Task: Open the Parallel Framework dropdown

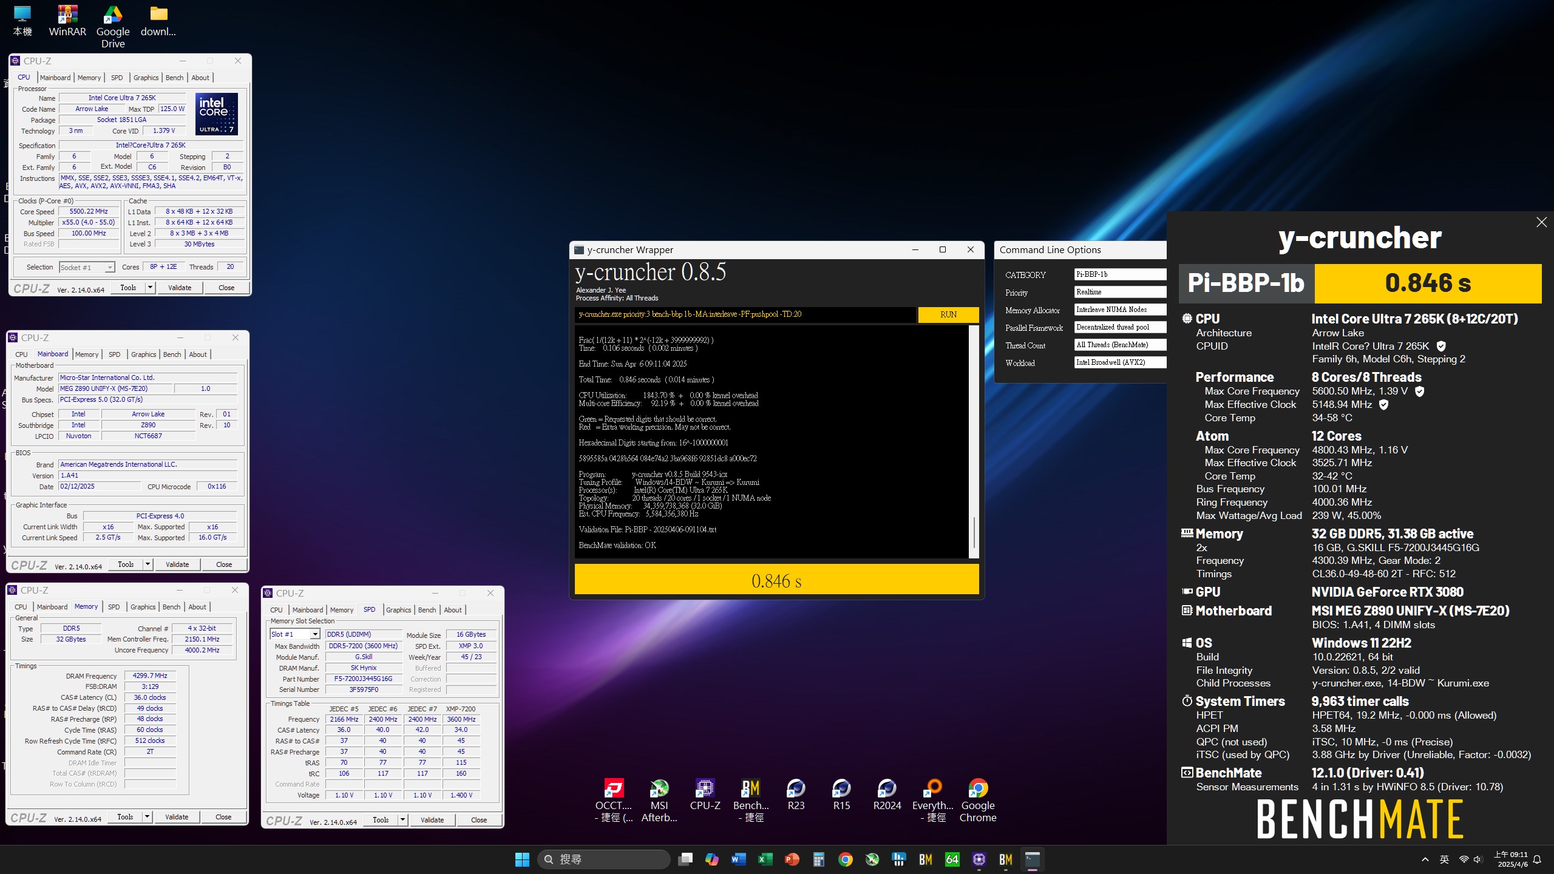Action: click(x=1120, y=327)
